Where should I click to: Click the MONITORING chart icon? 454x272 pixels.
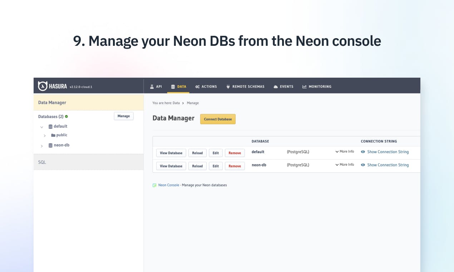[305, 87]
